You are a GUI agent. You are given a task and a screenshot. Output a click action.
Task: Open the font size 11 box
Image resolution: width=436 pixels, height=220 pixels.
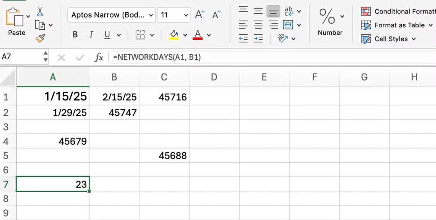(x=174, y=15)
